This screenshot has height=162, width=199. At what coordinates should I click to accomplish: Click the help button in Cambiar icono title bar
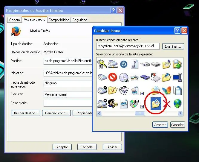coord(177,31)
